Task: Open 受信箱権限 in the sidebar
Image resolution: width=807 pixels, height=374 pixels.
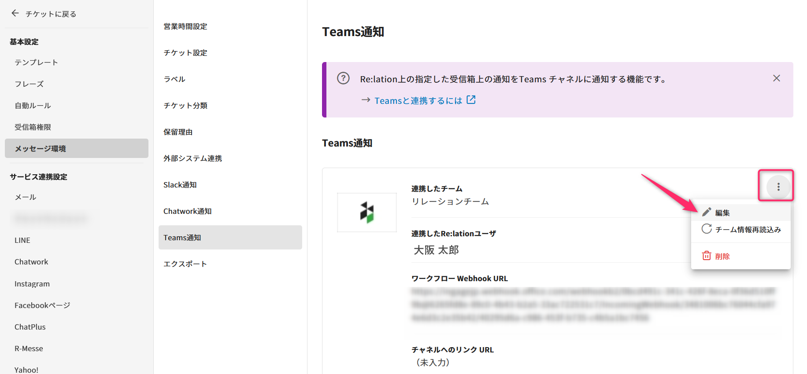Action: pos(33,127)
